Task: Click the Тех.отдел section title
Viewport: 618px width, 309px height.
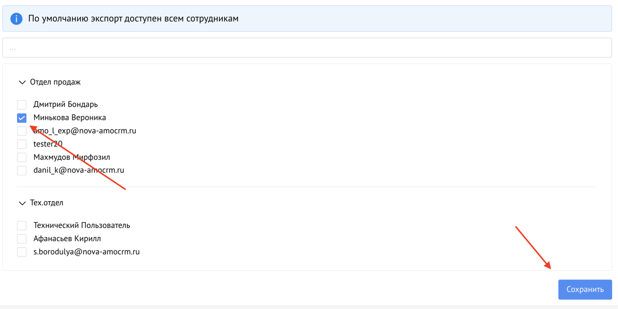Action: (x=46, y=203)
